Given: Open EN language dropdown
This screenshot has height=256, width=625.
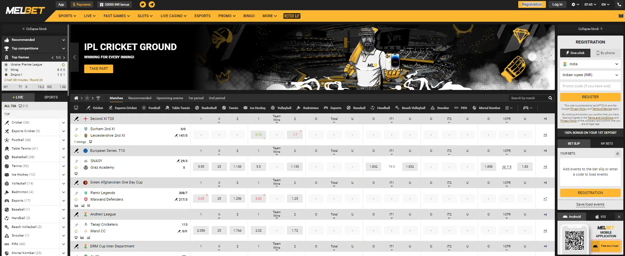Looking at the screenshot, I should (606, 4).
